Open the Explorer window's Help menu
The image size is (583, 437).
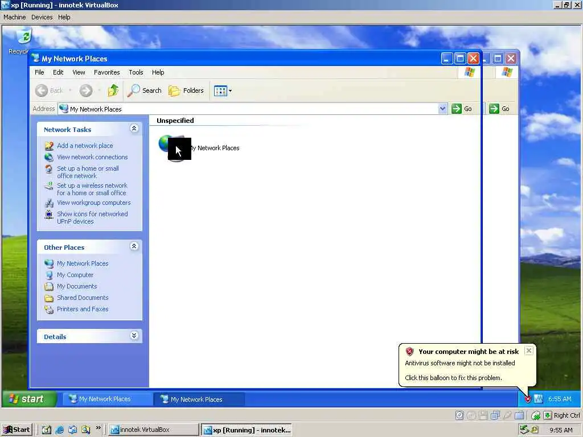click(158, 72)
